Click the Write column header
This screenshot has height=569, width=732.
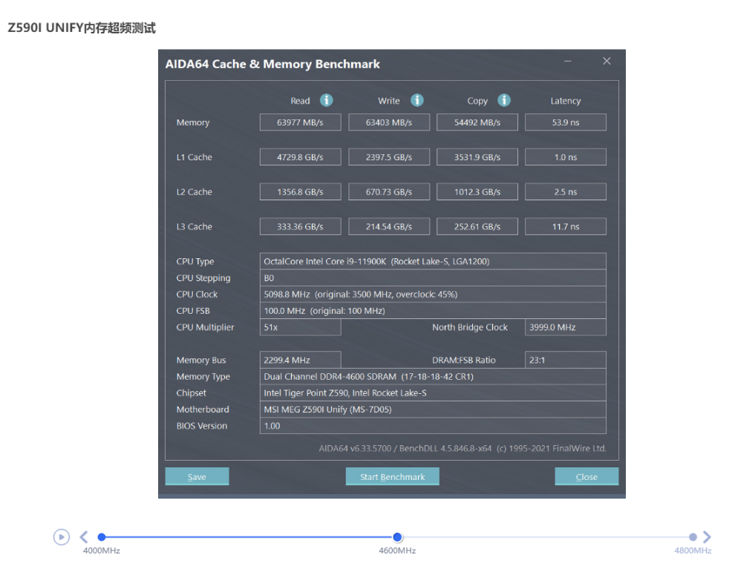coord(389,101)
